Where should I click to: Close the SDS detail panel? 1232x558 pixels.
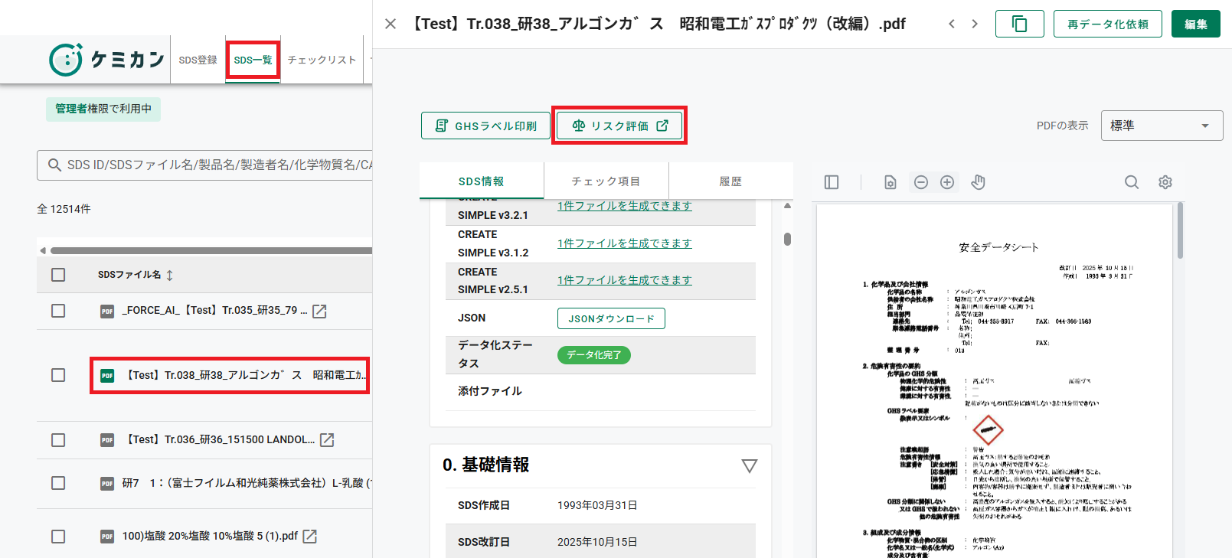click(391, 24)
